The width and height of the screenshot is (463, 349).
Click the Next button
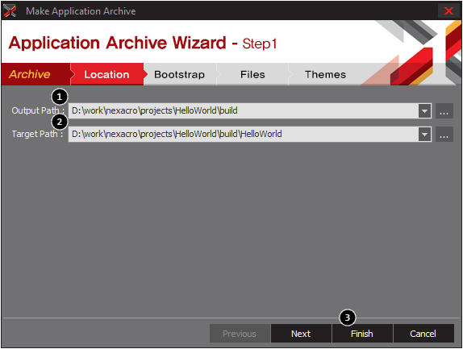pyautogui.click(x=301, y=334)
